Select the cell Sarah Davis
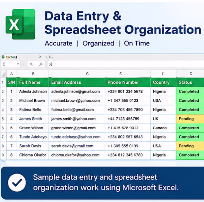Viewport: 204px width, 202px height. (x=33, y=146)
